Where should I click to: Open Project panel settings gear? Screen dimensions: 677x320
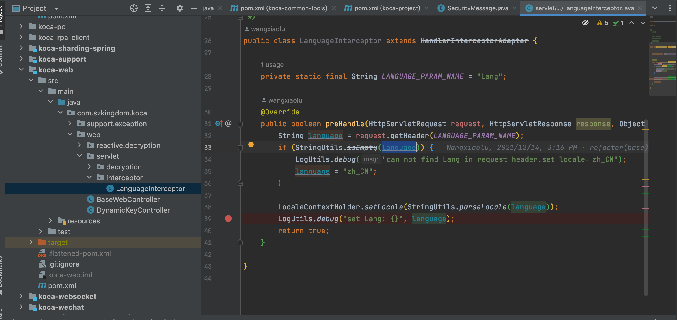[180, 8]
